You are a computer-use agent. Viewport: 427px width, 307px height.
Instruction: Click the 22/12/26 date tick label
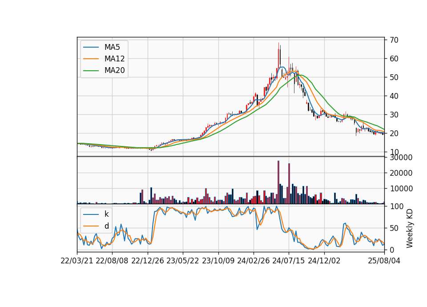(x=148, y=261)
